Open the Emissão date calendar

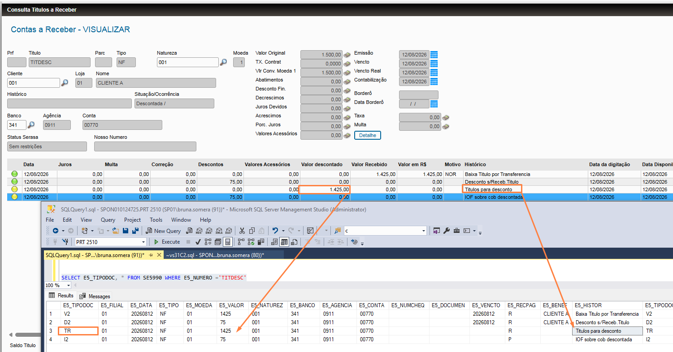[434, 55]
